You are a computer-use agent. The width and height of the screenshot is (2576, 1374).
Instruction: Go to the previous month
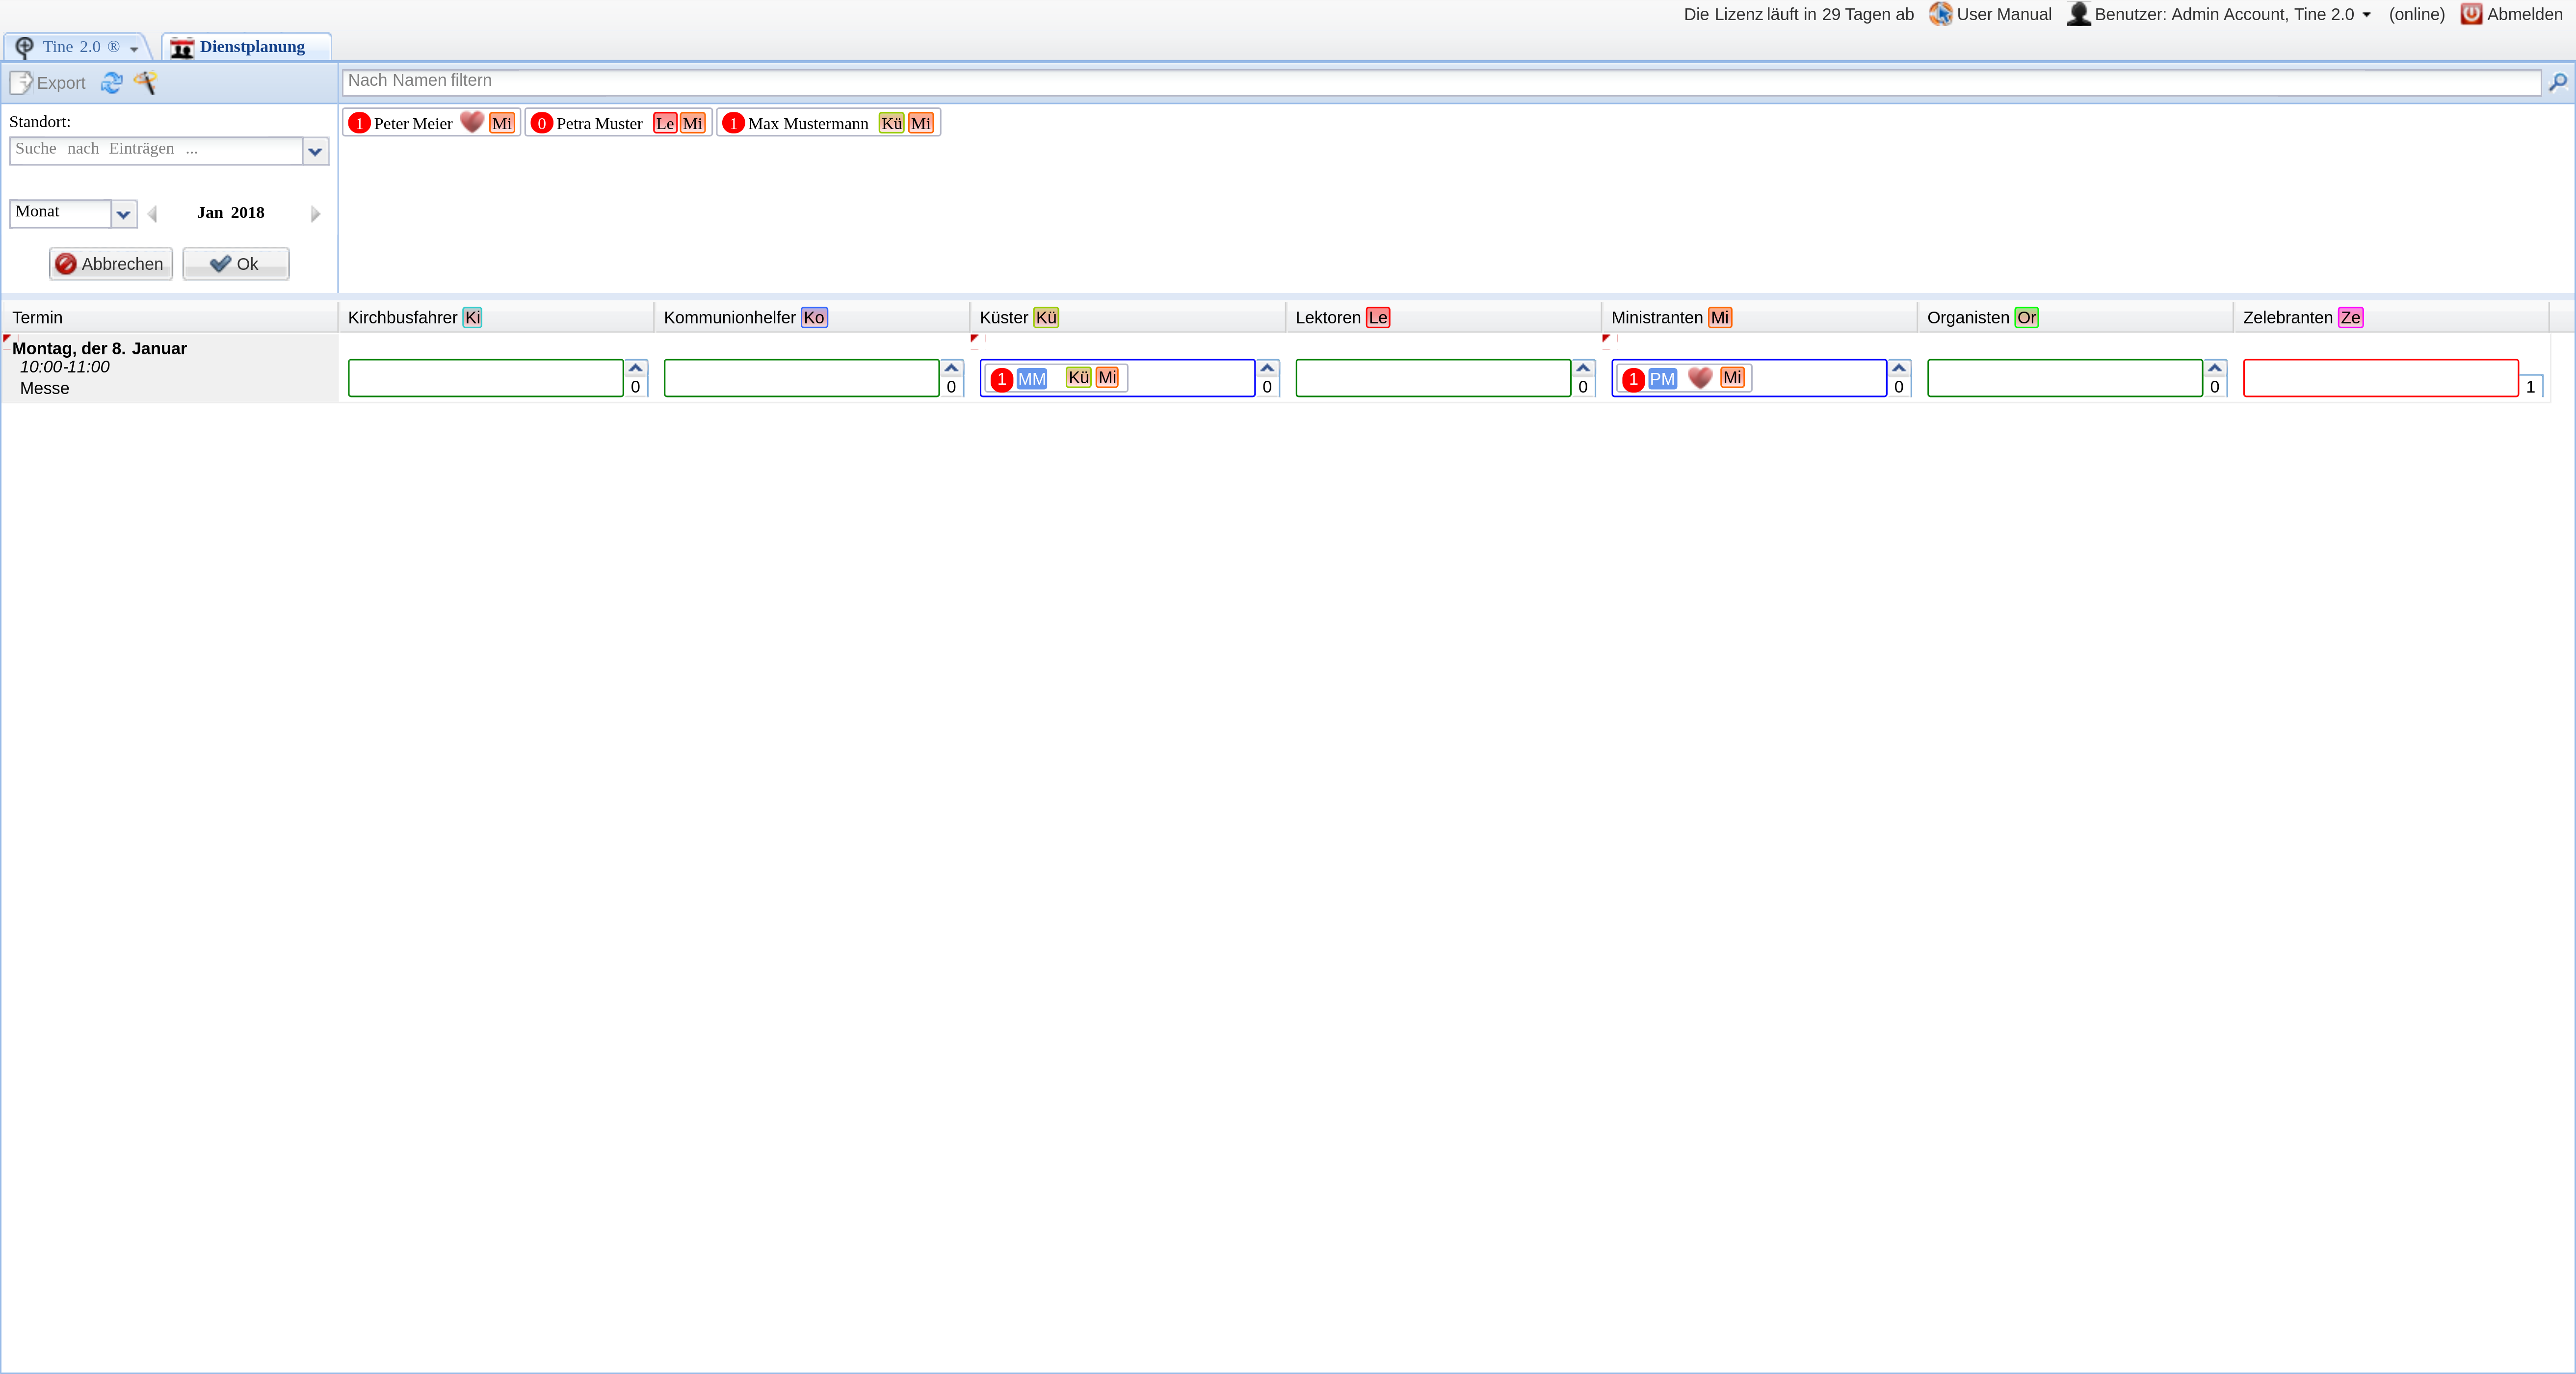coord(152,214)
